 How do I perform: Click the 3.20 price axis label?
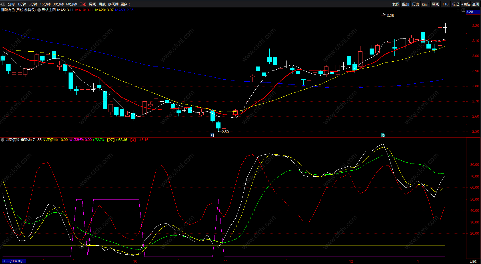476,26
